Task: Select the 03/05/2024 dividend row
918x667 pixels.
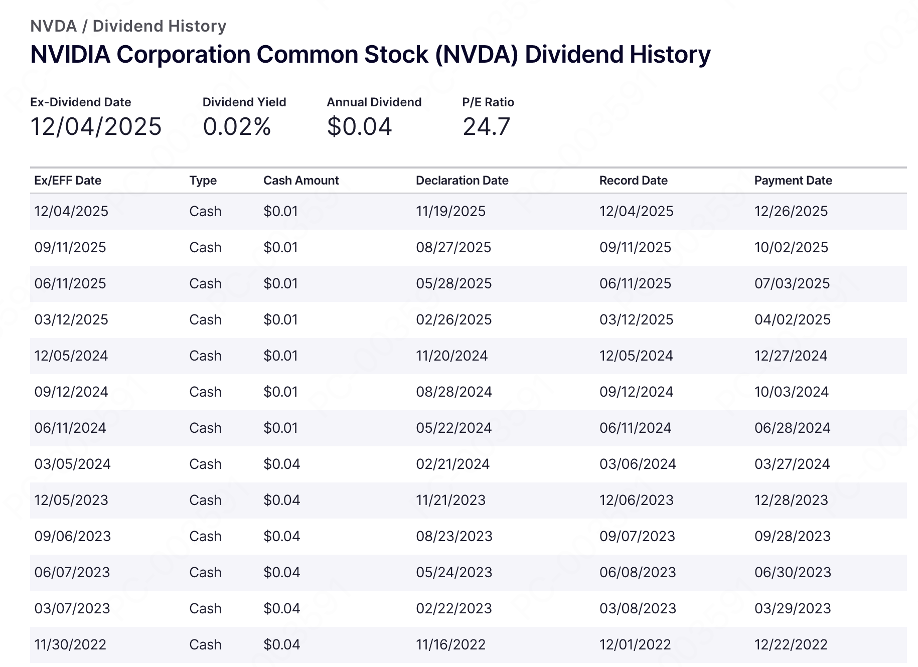Action: (451, 464)
